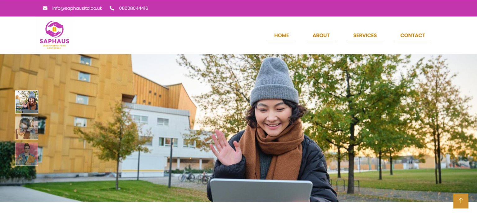Go to the HOME menu item
This screenshot has height=217, width=477.
281,35
